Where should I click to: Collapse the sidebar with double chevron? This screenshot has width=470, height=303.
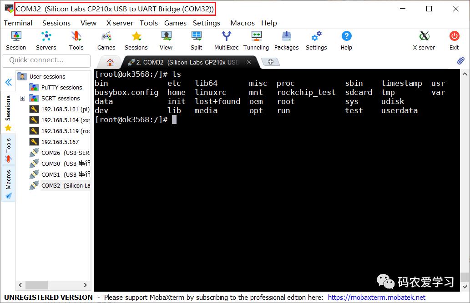(x=8, y=82)
